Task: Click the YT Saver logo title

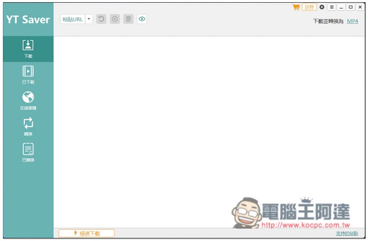Action: [x=28, y=20]
